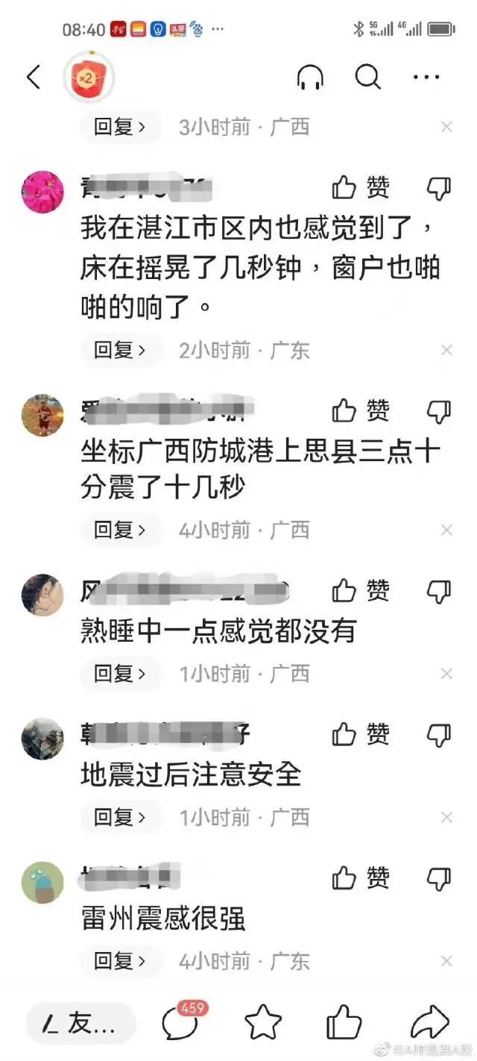Open the pink flower avatar profile
This screenshot has height=1061, width=477.
42,192
